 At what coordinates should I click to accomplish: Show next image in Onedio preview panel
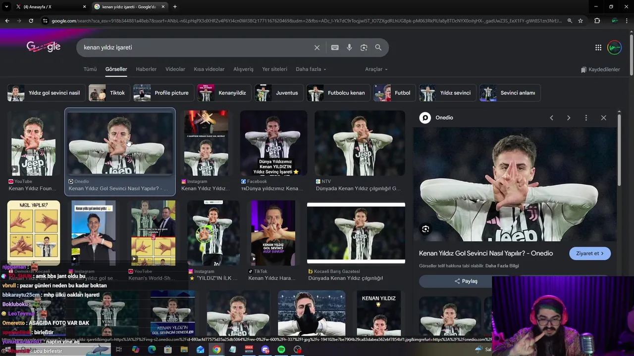pyautogui.click(x=569, y=118)
